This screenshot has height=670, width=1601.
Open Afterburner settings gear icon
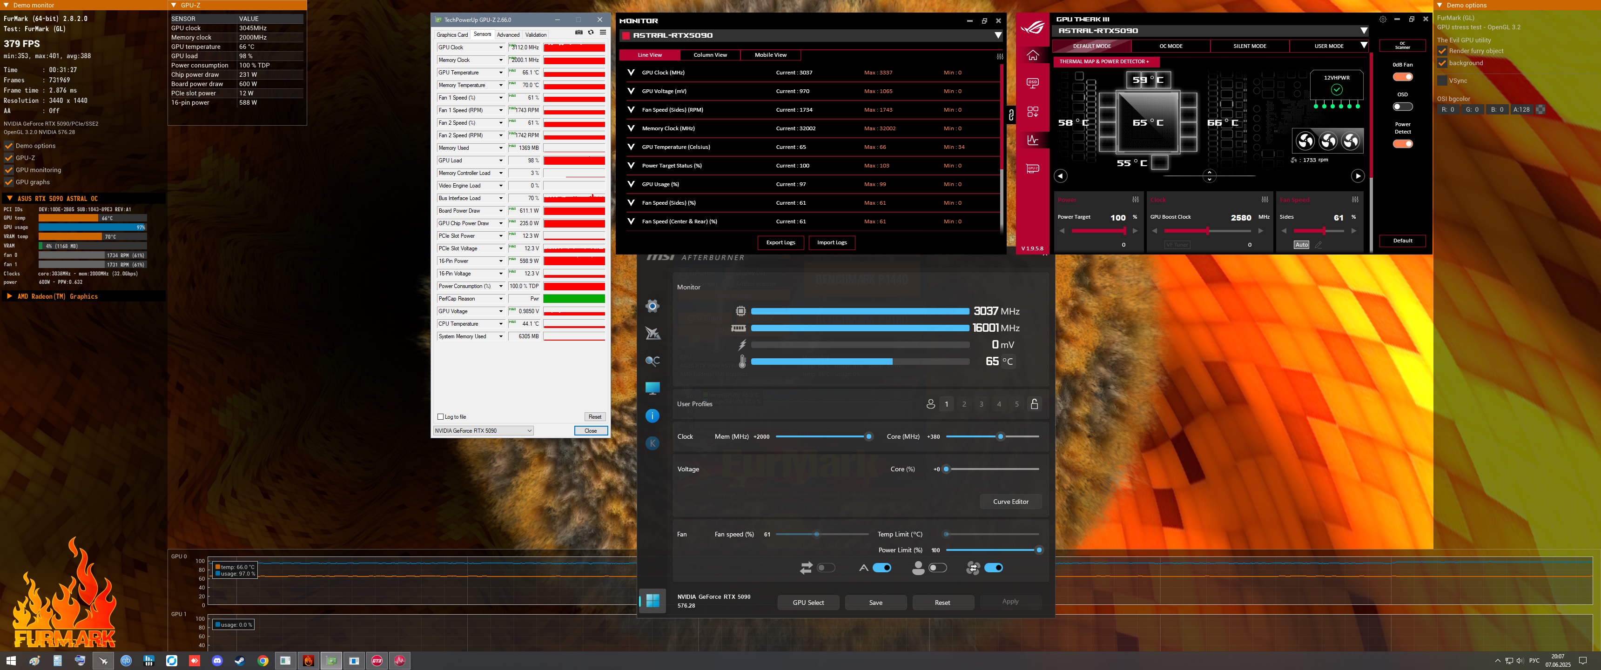pos(652,306)
